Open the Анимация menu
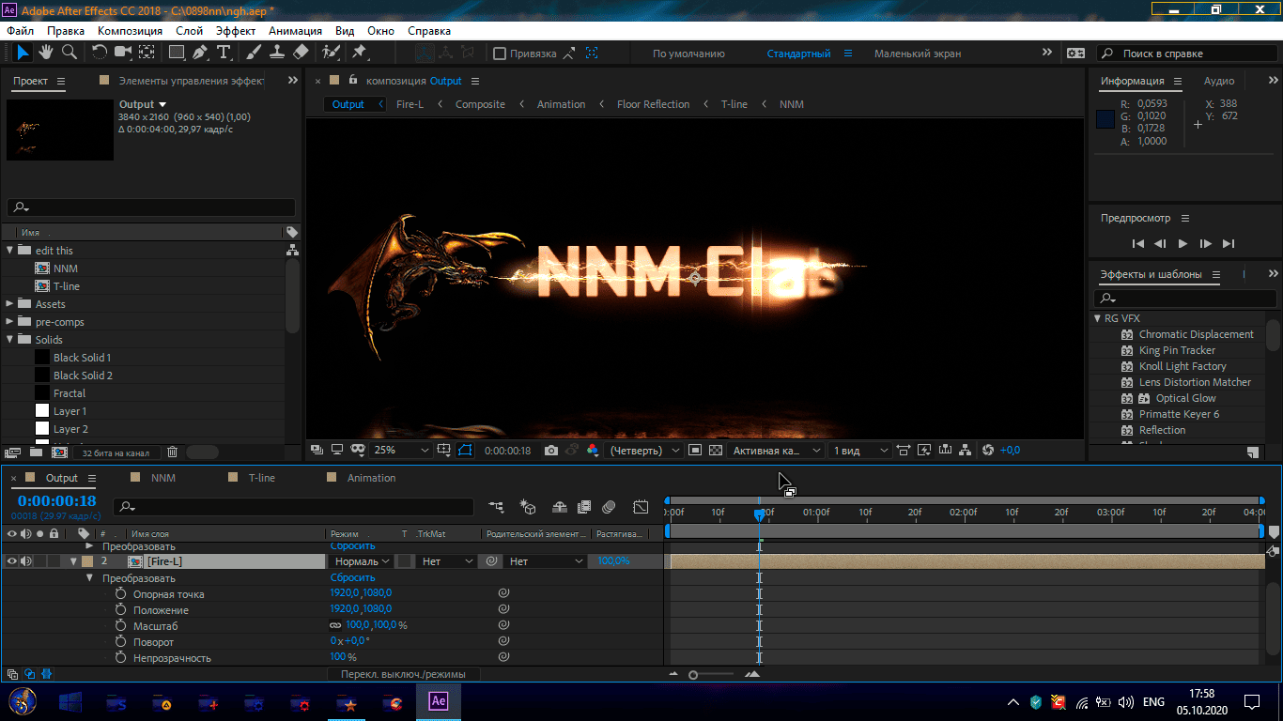The image size is (1283, 721). [x=295, y=30]
